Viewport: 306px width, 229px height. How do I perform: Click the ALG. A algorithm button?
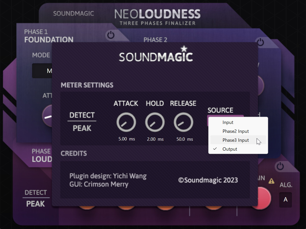[x=286, y=200]
